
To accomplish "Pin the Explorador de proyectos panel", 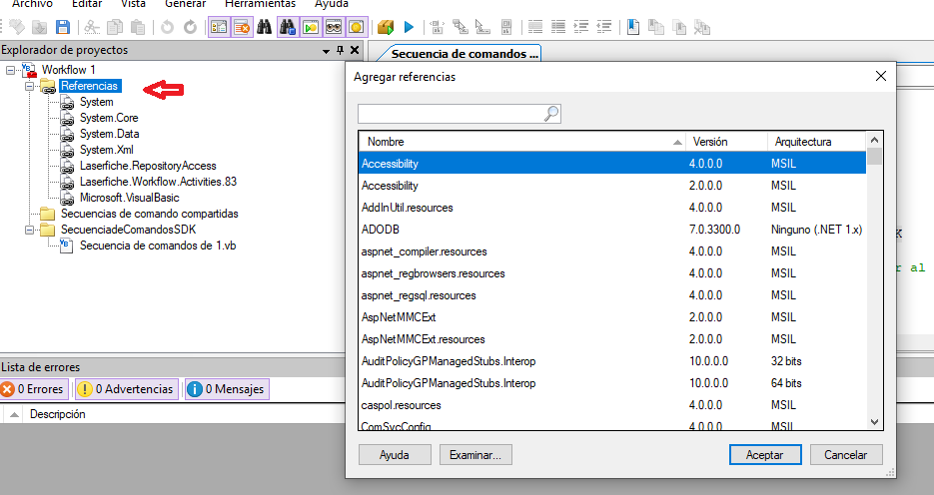I will 340,51.
